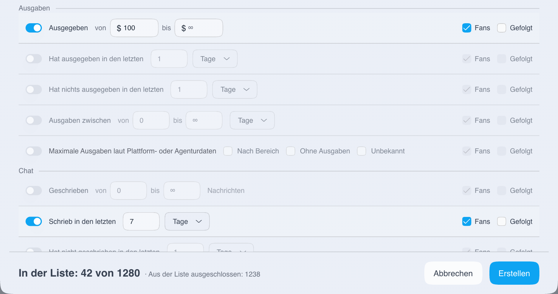Click Erstellen to create the list
The height and width of the screenshot is (294, 558).
(514, 273)
